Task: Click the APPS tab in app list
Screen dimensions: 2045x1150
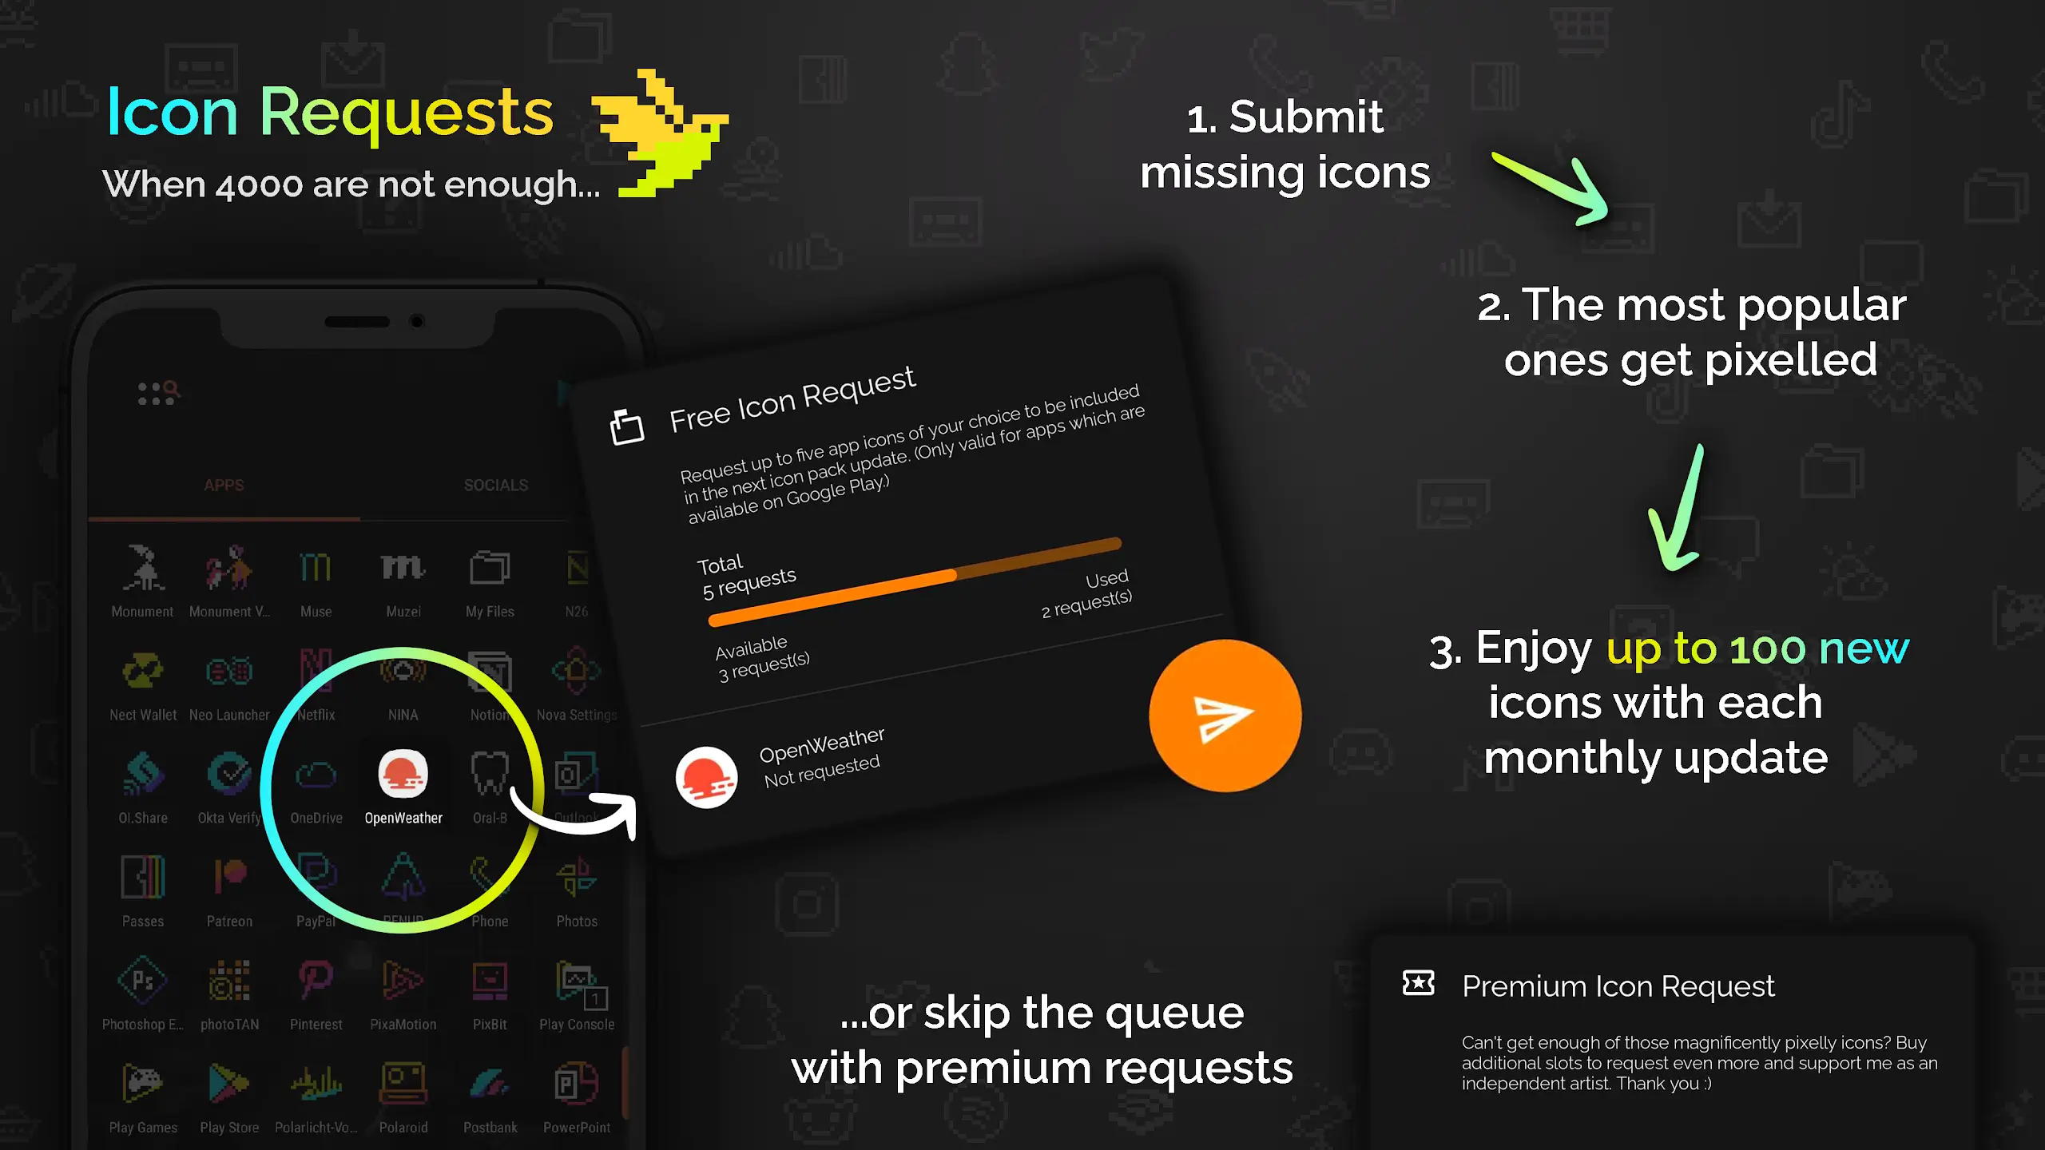Action: tap(224, 485)
